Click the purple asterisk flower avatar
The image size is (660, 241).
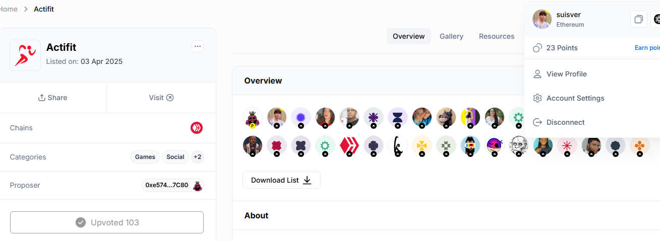coord(374,117)
